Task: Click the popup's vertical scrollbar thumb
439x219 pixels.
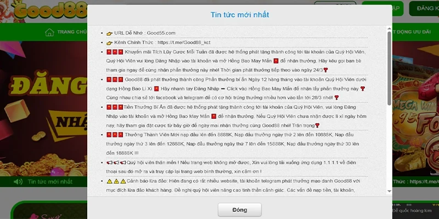Action: click(x=389, y=68)
